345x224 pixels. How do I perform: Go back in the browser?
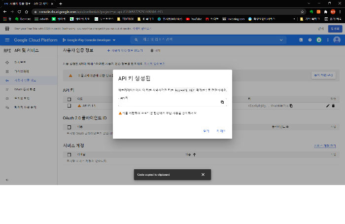coord(5,12)
